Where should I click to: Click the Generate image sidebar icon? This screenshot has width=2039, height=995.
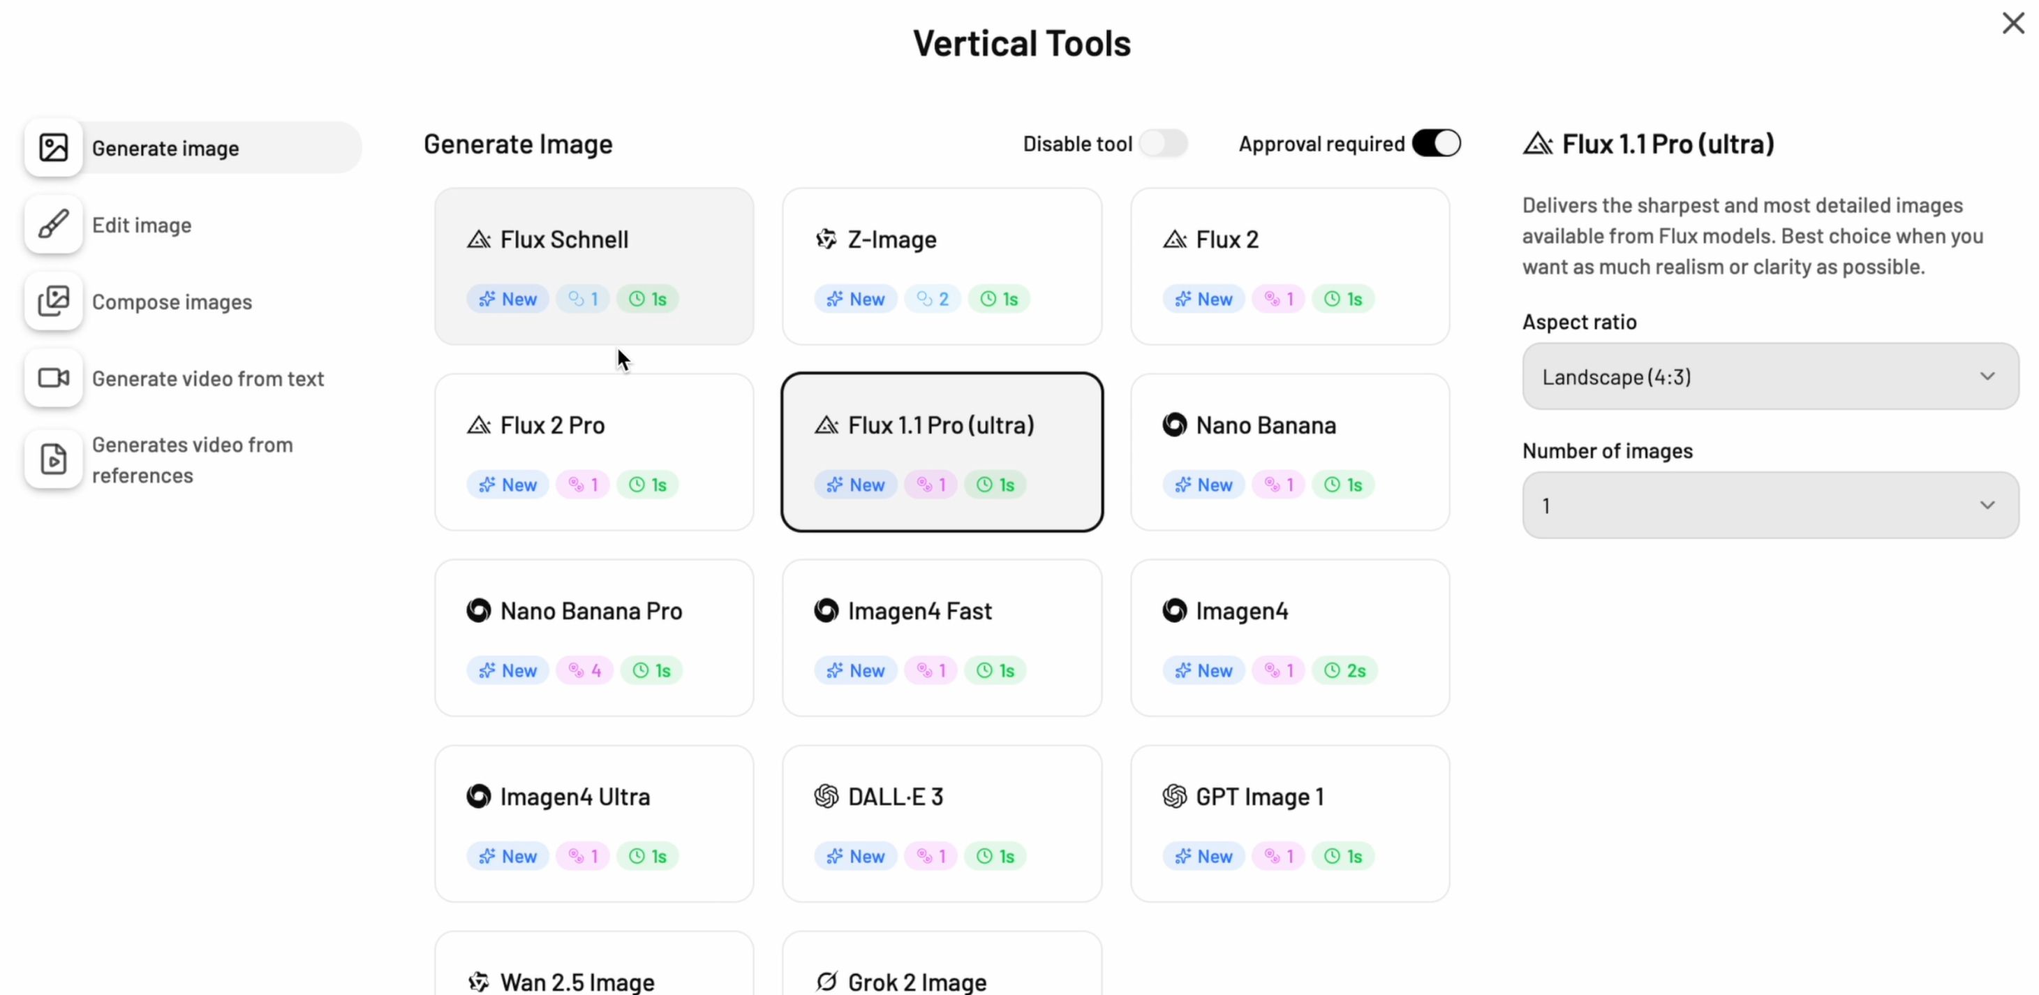54,148
